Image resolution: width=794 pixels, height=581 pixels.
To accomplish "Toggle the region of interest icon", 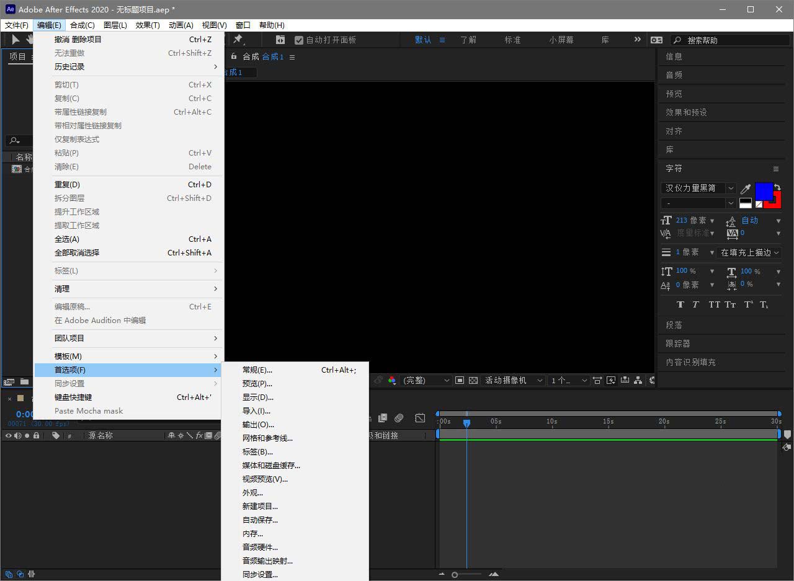I will point(460,380).
